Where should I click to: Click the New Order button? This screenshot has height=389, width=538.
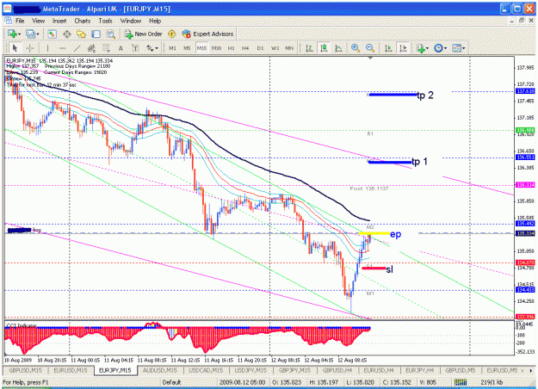[144, 34]
